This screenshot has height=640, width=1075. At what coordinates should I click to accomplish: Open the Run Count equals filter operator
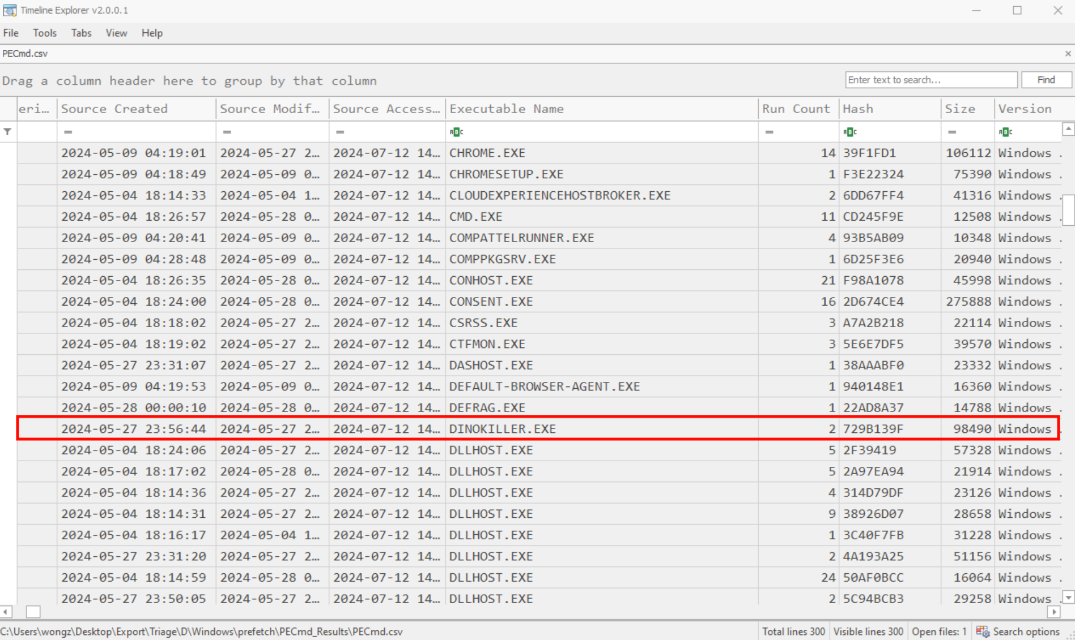point(769,132)
